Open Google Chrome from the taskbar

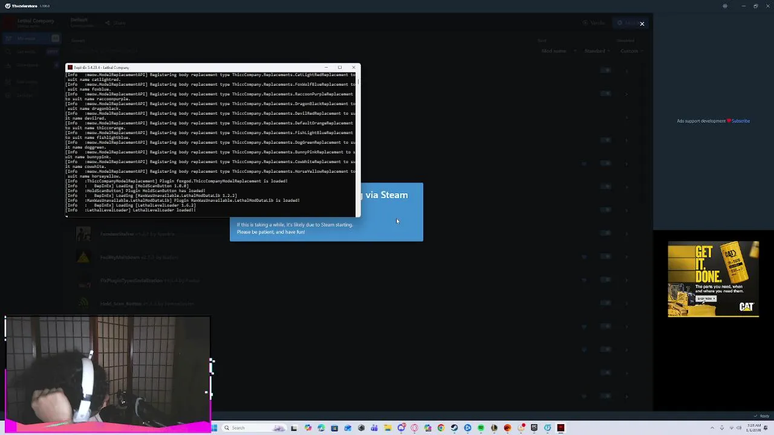pyautogui.click(x=441, y=428)
